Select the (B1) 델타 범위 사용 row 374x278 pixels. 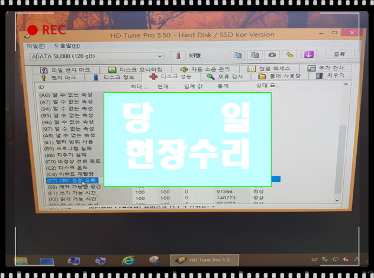(x=69, y=142)
